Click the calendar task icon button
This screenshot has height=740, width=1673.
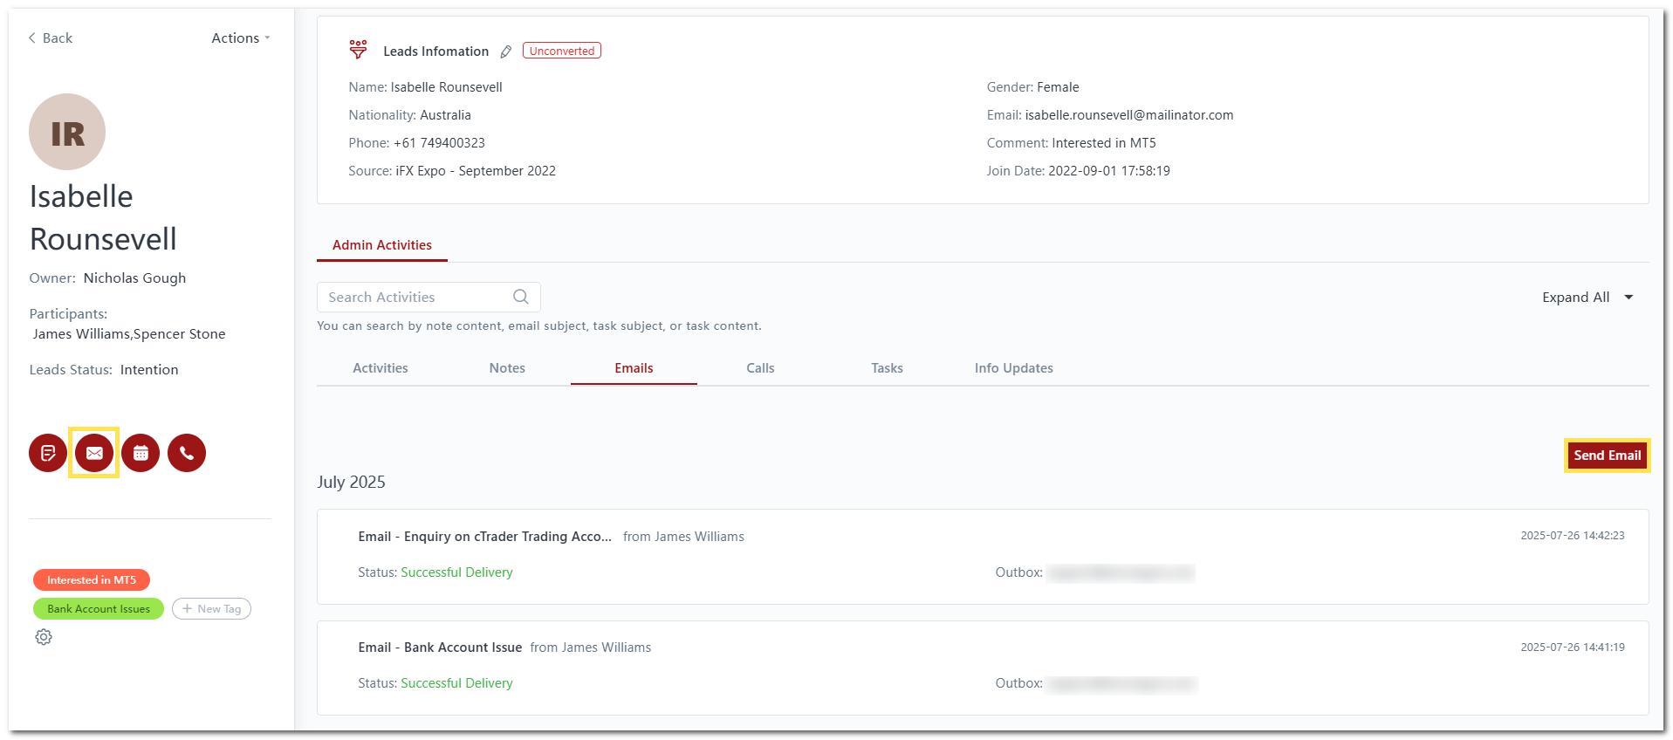[141, 453]
